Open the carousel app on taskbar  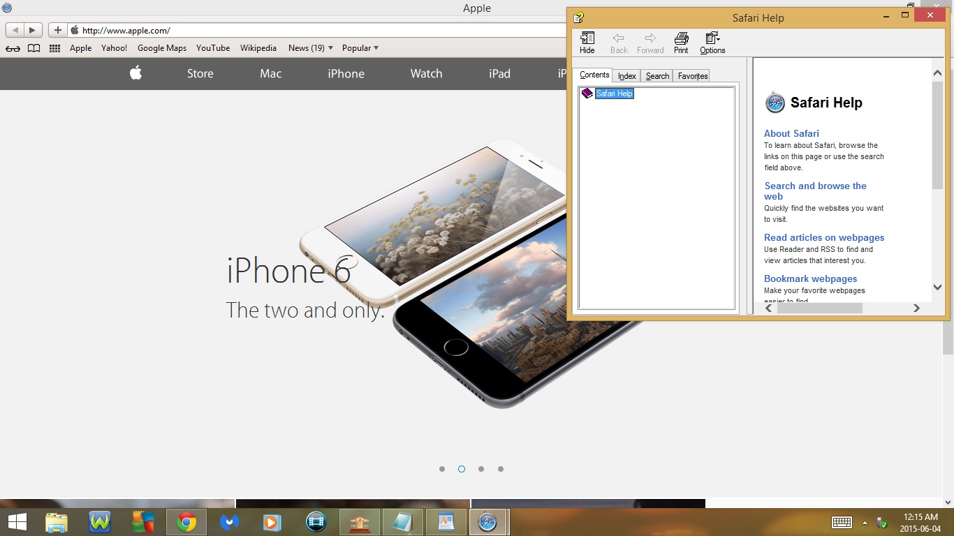[x=360, y=522]
